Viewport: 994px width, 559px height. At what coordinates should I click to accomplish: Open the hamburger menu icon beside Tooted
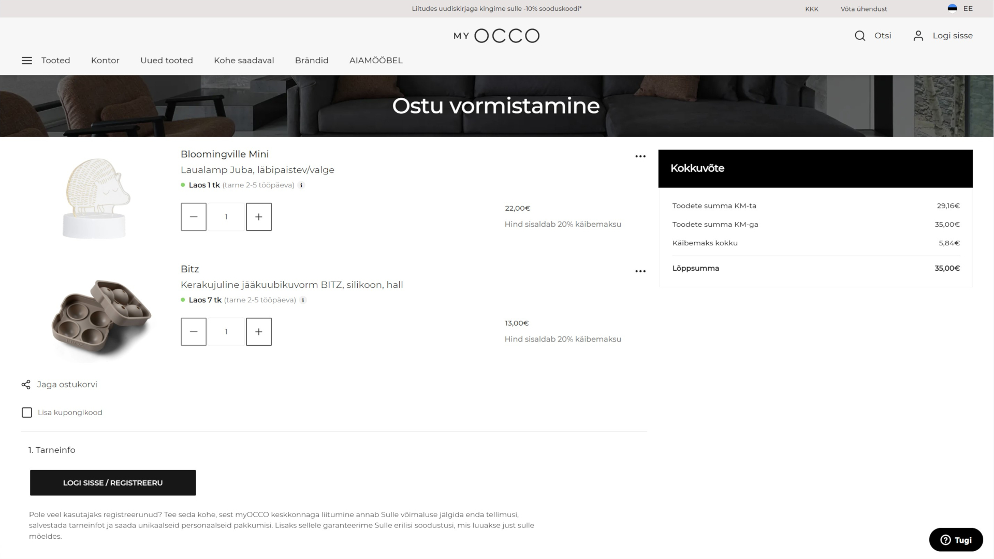pos(27,61)
